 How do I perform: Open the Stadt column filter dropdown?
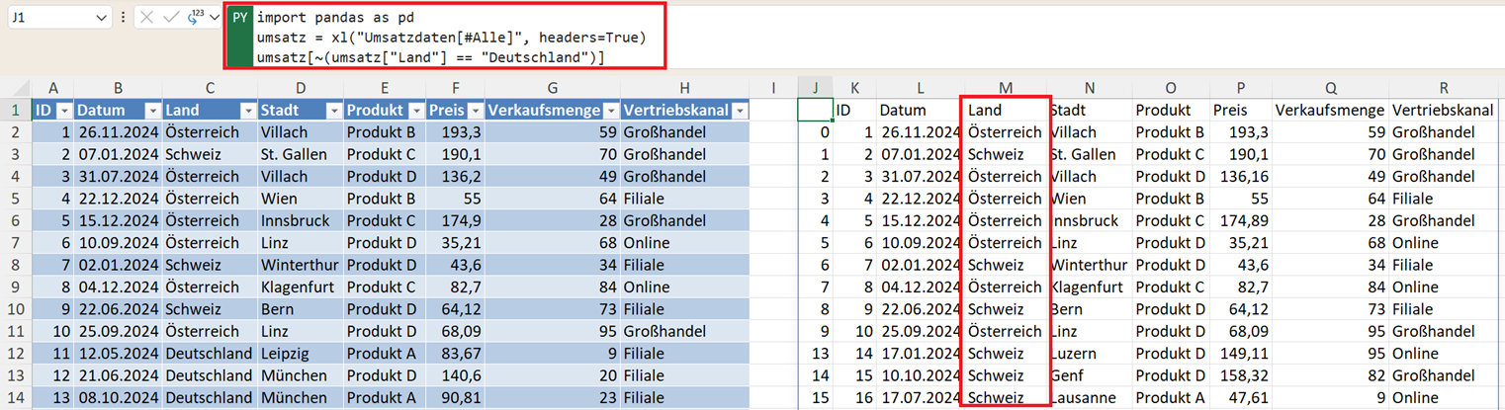pos(333,111)
